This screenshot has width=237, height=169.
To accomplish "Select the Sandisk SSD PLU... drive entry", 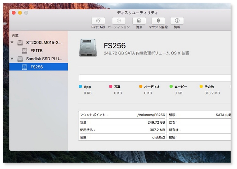I will 44,59.
